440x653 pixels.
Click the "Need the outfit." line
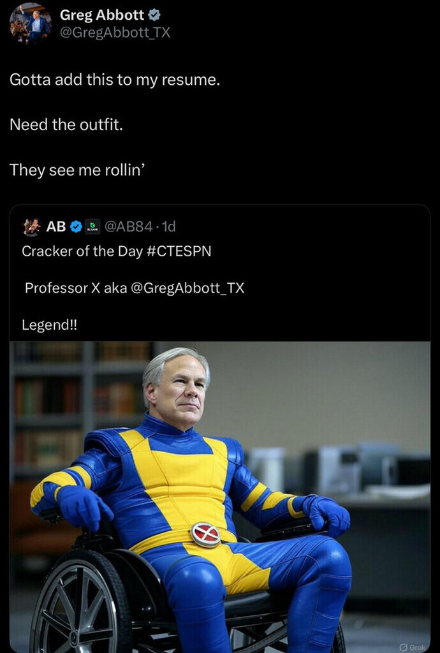pyautogui.click(x=66, y=124)
